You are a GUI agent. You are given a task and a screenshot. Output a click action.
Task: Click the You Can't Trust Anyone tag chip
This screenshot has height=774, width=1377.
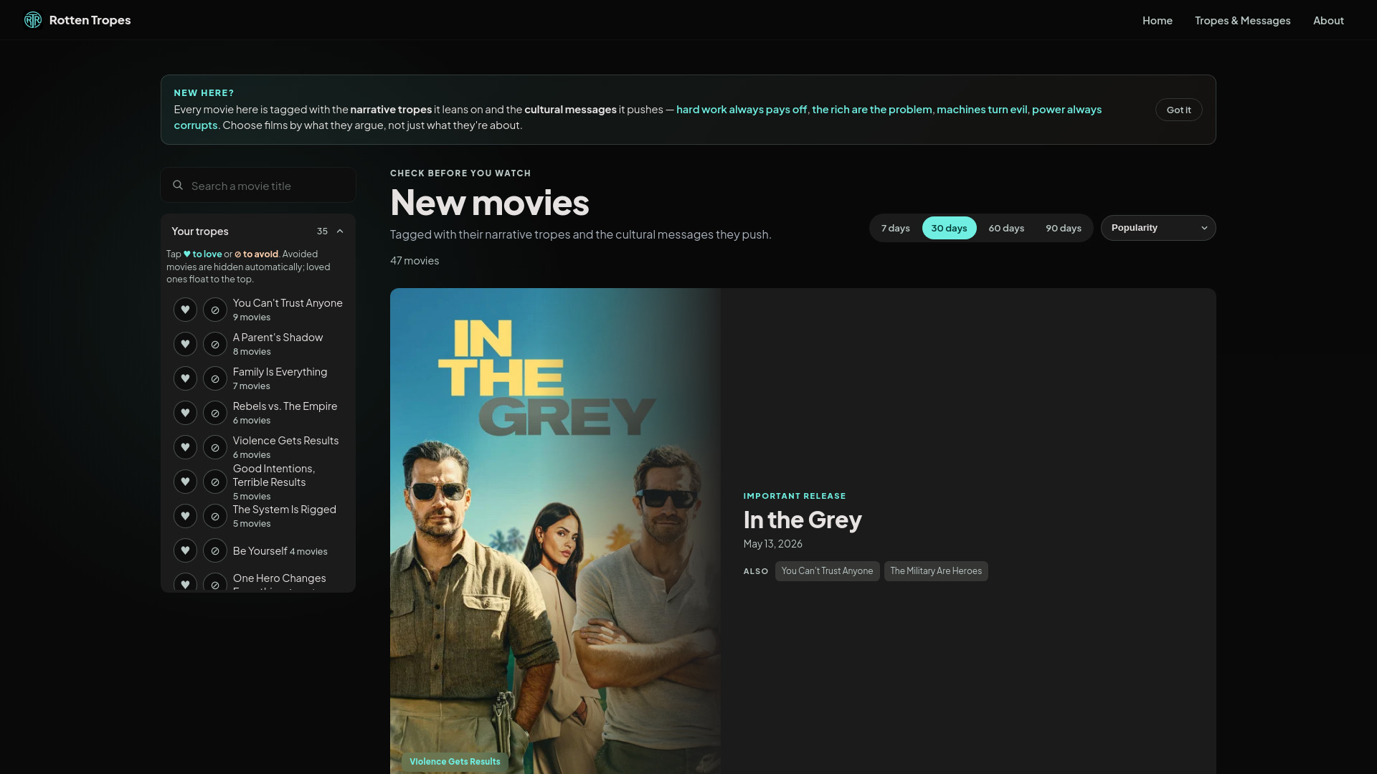point(827,571)
